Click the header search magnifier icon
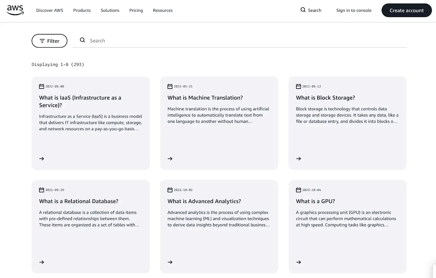Screen dimensions: 436x278 pyautogui.click(x=303, y=10)
